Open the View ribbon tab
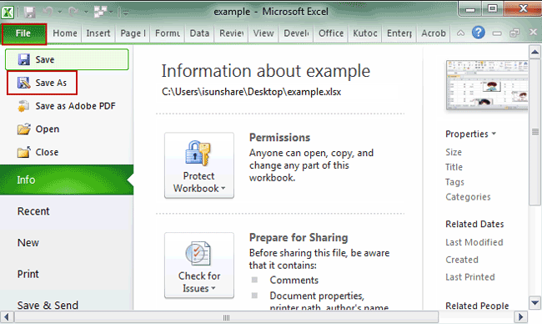 click(x=263, y=33)
